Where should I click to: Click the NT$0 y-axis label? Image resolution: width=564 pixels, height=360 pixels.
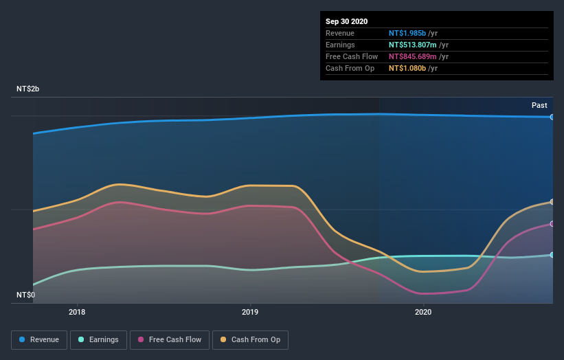(26, 295)
